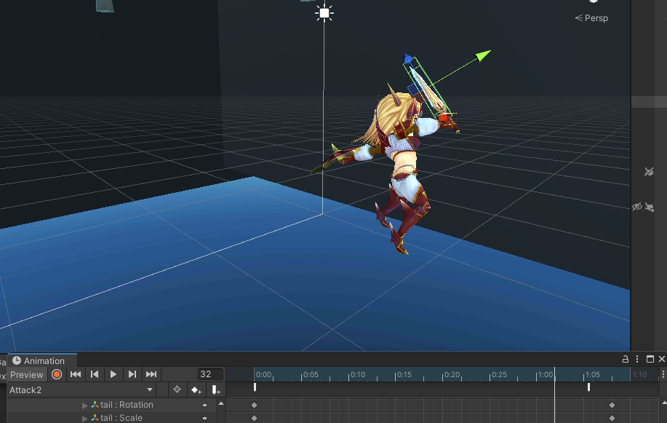This screenshot has height=423, width=667.
Task: Click the timeline ruler at 0:10
Action: 349,375
